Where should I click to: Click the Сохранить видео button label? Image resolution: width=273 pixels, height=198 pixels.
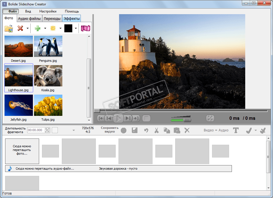click(x=110, y=130)
